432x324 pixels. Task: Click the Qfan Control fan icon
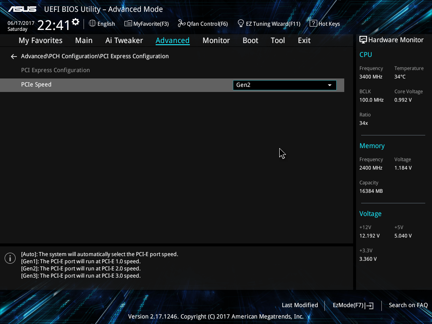click(x=181, y=24)
